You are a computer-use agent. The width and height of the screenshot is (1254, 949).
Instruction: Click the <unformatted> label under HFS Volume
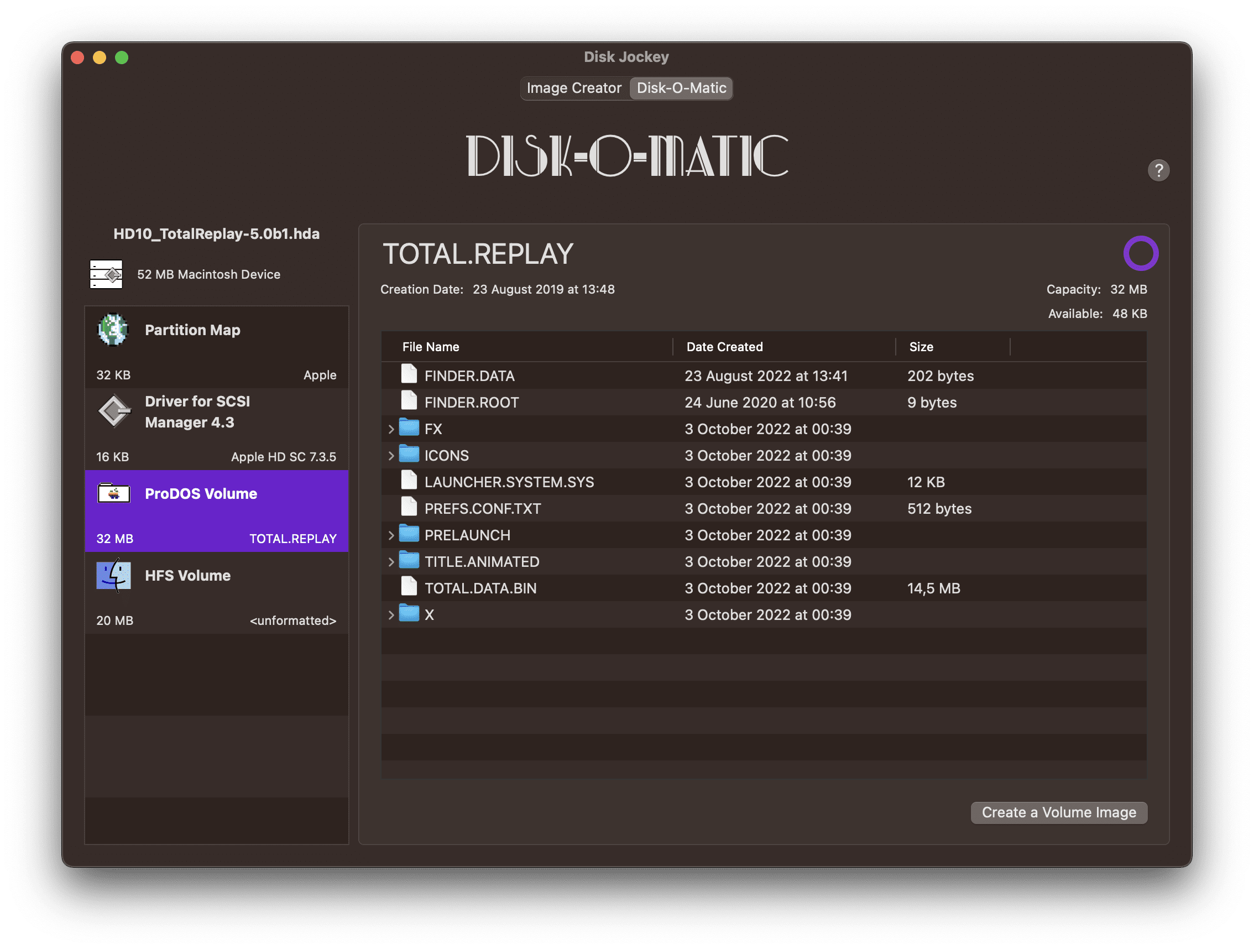[293, 620]
